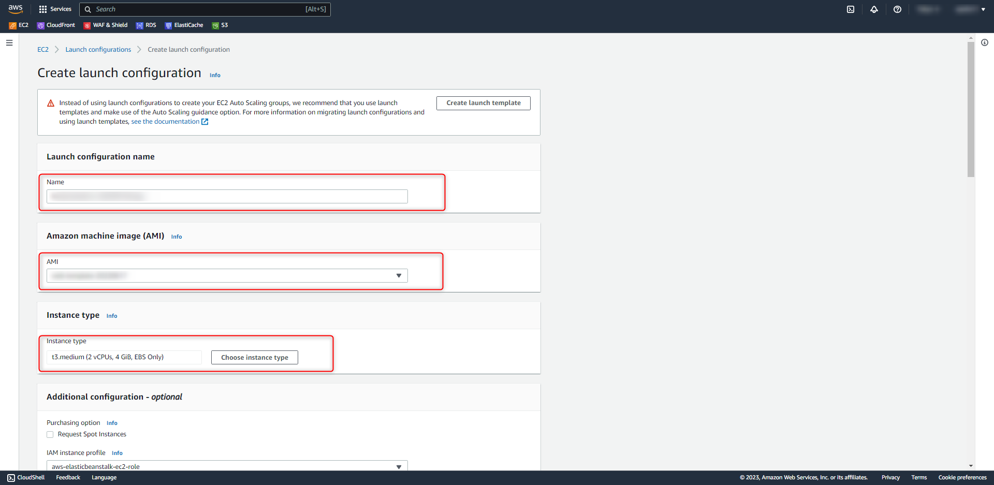Click Info next to Instance type heading
The height and width of the screenshot is (485, 994).
(x=112, y=316)
